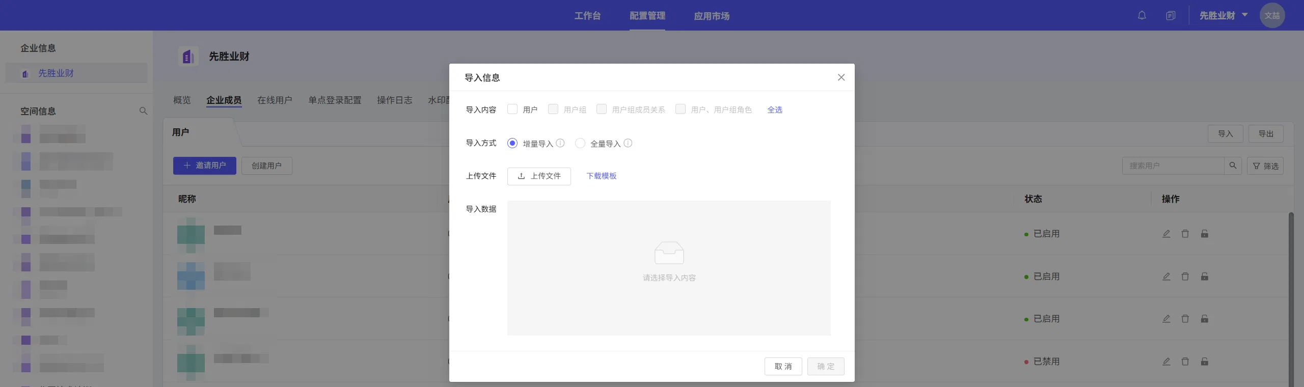Open the 单点登录配置 tab
This screenshot has width=1304, height=387.
click(335, 100)
